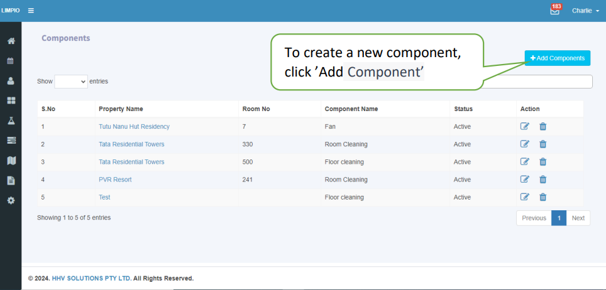Image resolution: width=606 pixels, height=290 pixels.
Task: Click the map icon in sidebar
Action: (x=11, y=160)
